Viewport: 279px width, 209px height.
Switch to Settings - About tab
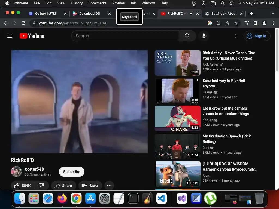224,14
